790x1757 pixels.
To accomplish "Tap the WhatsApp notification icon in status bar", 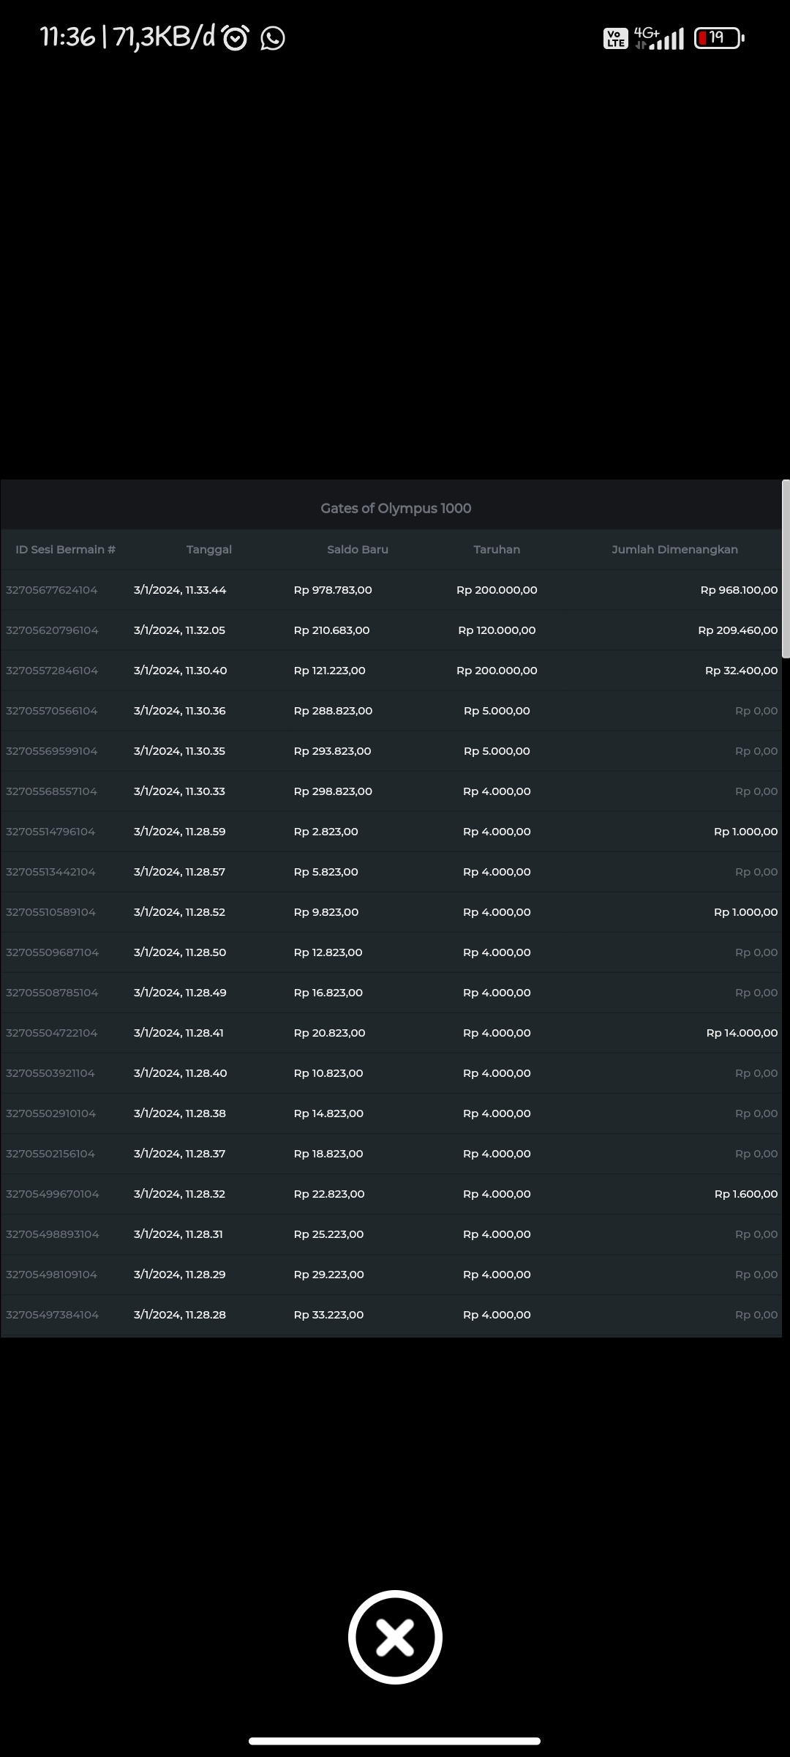I will click(273, 38).
